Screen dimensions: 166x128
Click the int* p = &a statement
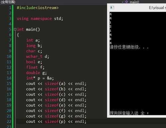(40, 78)
